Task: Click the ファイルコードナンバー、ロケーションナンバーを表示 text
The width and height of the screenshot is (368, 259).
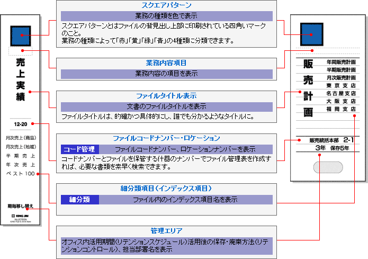Action: pos(185,149)
